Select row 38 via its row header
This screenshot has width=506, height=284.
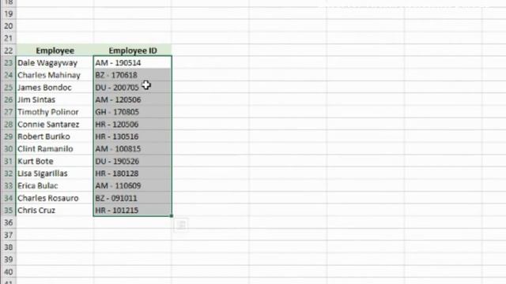pyautogui.click(x=9, y=247)
